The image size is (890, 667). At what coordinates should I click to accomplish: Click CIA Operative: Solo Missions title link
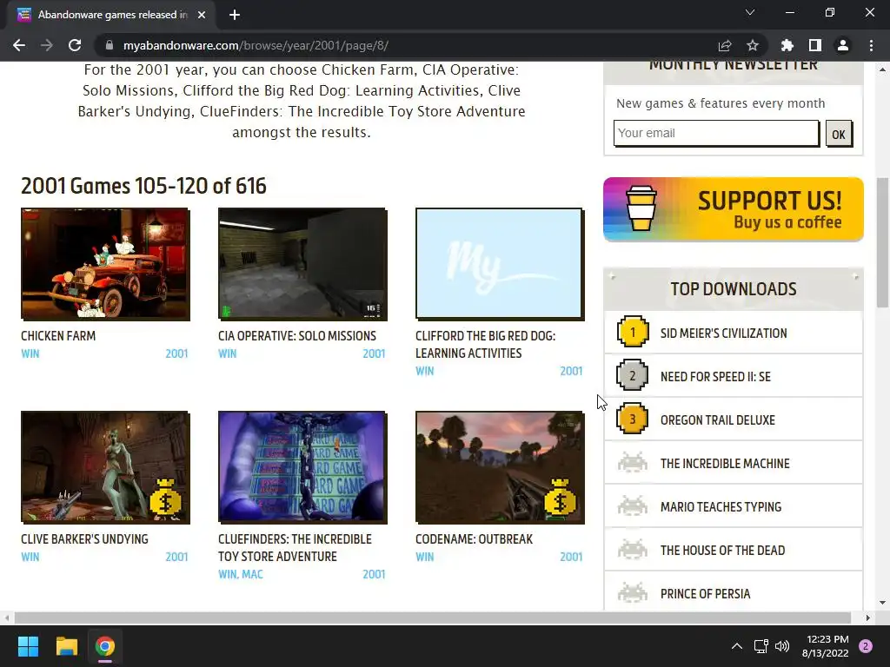pyautogui.click(x=297, y=336)
